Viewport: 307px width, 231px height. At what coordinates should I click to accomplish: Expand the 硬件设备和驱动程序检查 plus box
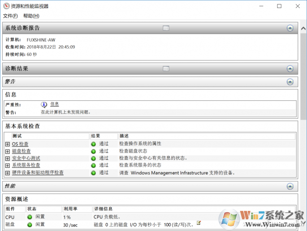click(x=7, y=173)
